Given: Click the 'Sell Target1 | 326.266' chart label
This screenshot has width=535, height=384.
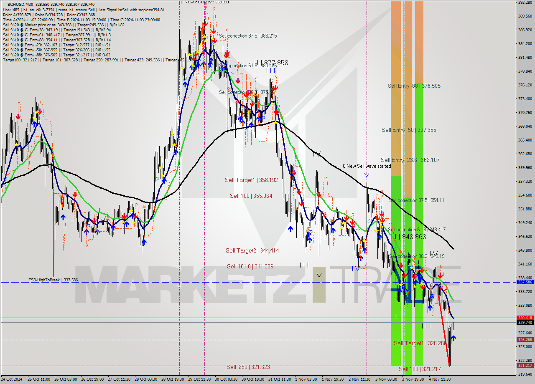Looking at the screenshot, I should 420,343.
